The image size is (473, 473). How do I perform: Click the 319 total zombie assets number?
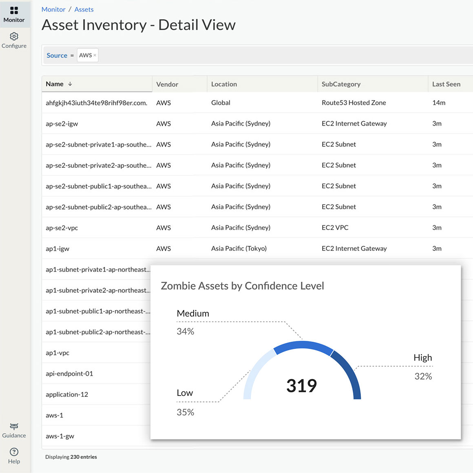pos(302,385)
